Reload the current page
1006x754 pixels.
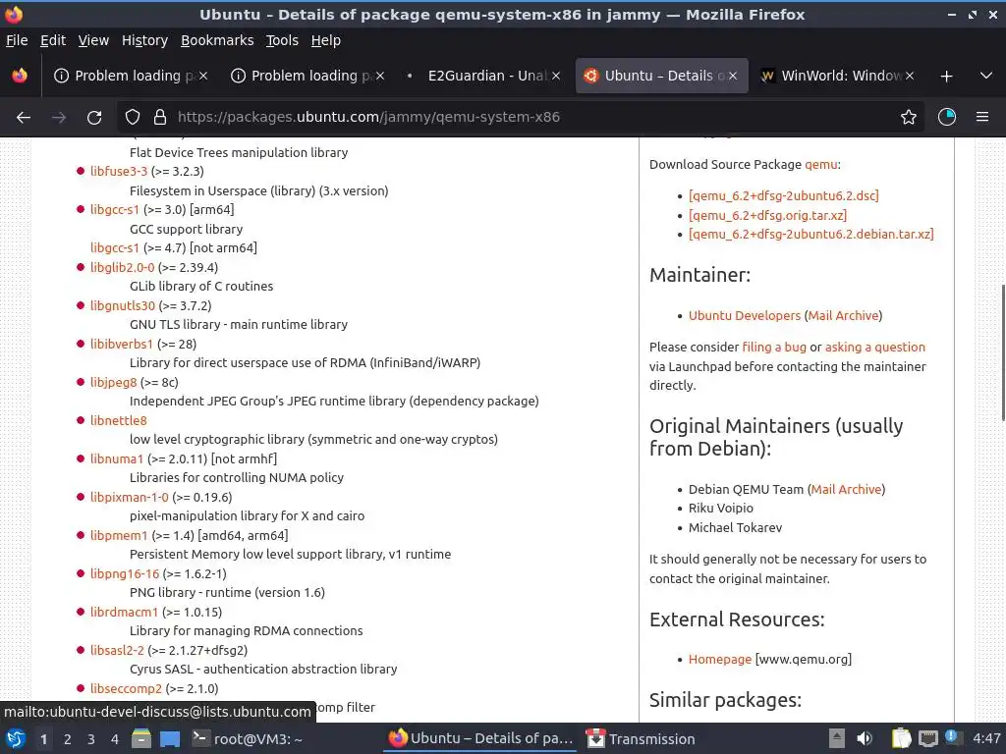pyautogui.click(x=94, y=117)
